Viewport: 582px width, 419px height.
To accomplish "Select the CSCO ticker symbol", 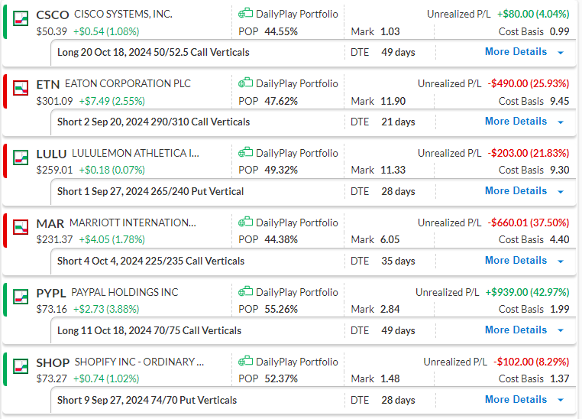I will click(x=53, y=15).
